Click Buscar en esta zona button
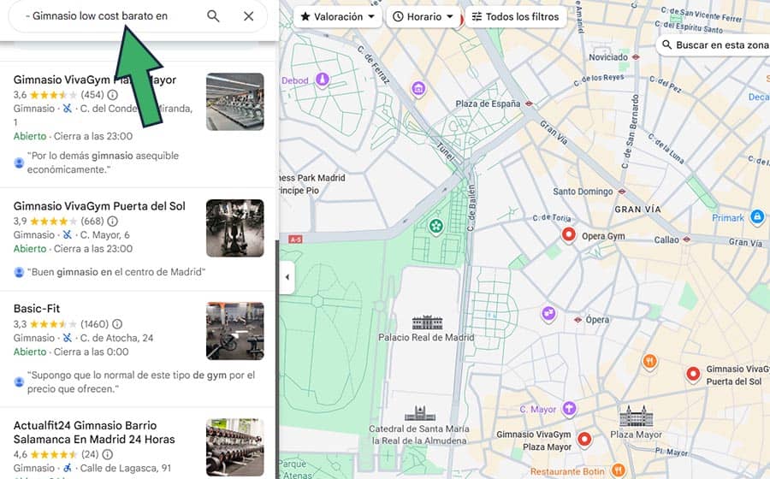The height and width of the screenshot is (479, 770). (x=714, y=44)
